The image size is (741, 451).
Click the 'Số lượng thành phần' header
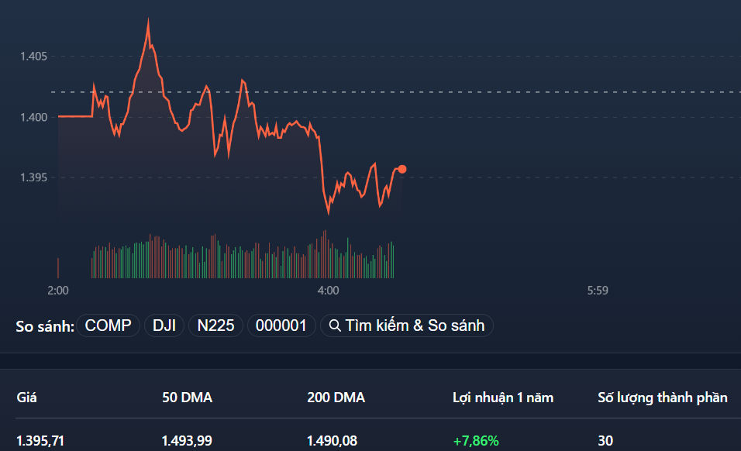(663, 398)
